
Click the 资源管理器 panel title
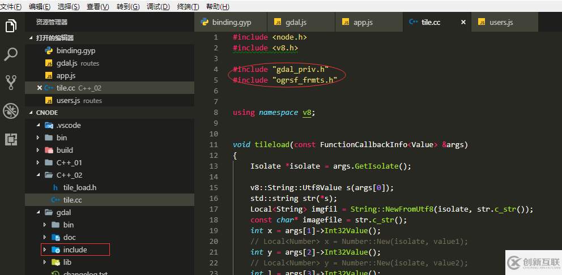pyautogui.click(x=52, y=22)
